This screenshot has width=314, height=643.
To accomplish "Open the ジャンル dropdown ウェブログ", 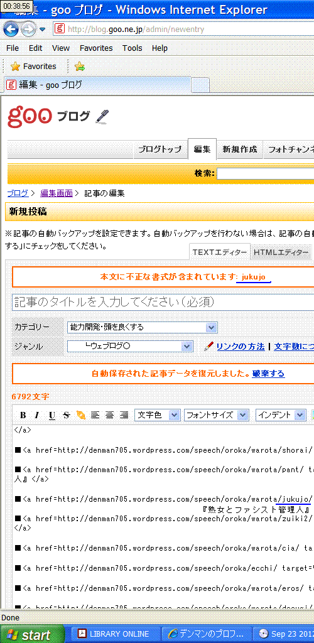I will [130, 347].
